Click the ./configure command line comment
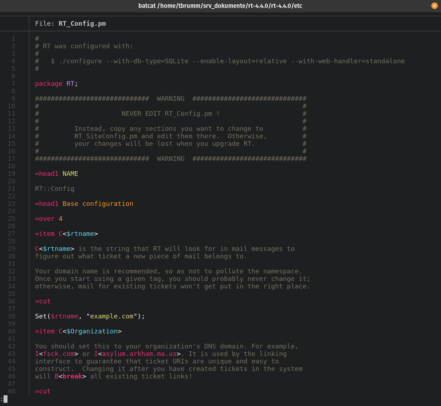 pyautogui.click(x=227, y=61)
